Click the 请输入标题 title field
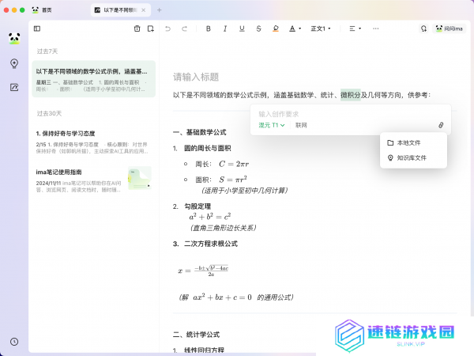The width and height of the screenshot is (474, 356). coord(196,77)
